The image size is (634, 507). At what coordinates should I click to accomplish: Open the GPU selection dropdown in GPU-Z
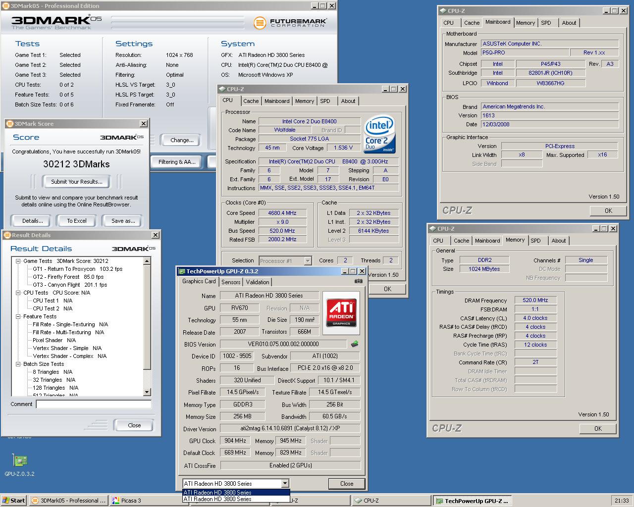(285, 484)
